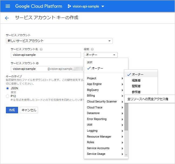Click the サービス アカウント名 input field
The height and width of the screenshot is (164, 175).
[x=46, y=55]
